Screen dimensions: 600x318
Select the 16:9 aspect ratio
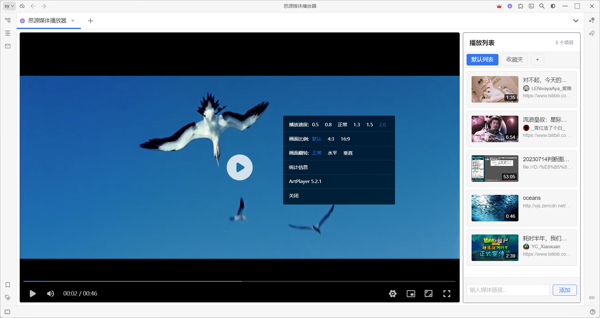[345, 139]
